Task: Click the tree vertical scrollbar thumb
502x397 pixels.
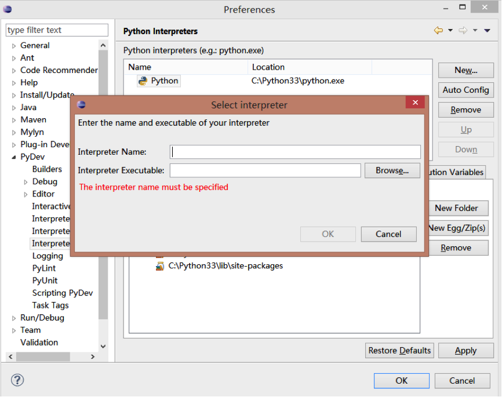Action: click(x=103, y=185)
